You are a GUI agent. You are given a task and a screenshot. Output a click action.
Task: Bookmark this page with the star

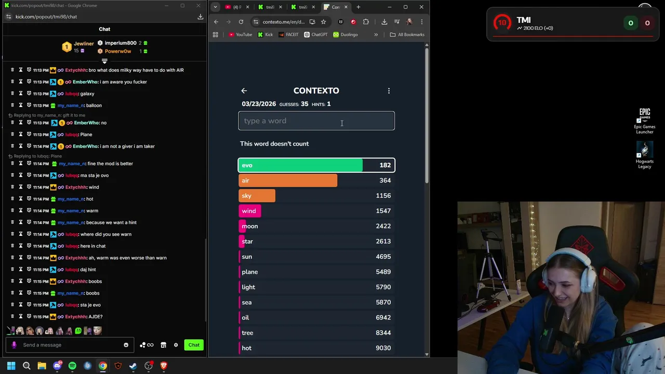(323, 22)
